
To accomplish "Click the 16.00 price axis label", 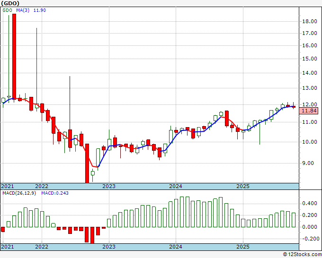I will [x=310, y=45].
